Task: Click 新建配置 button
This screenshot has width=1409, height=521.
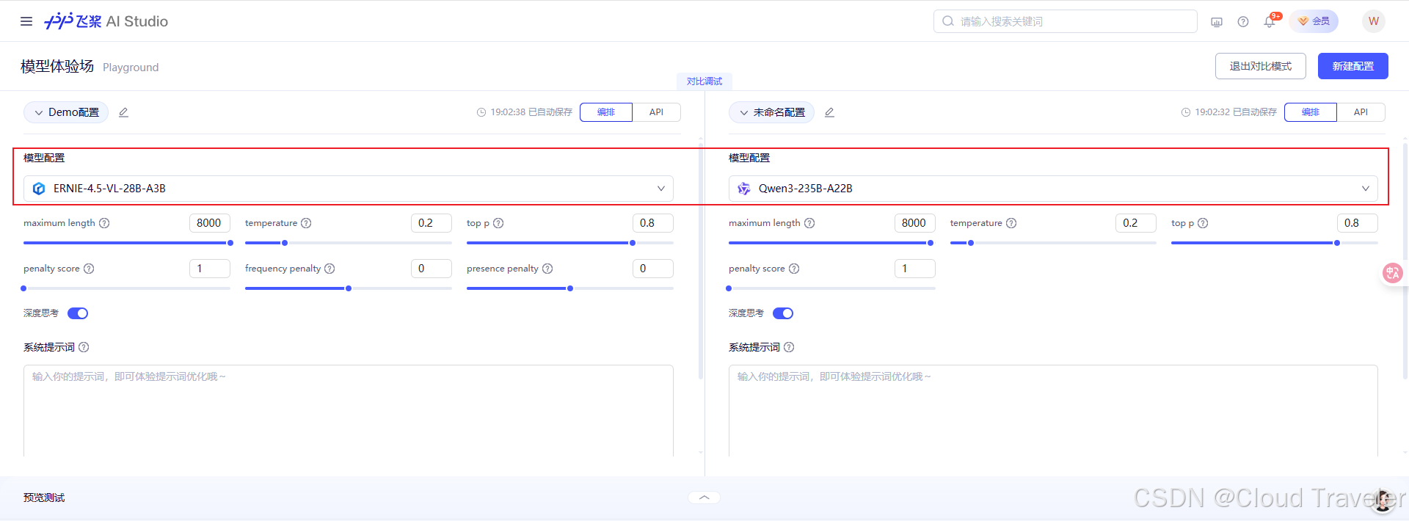Action: [1353, 66]
